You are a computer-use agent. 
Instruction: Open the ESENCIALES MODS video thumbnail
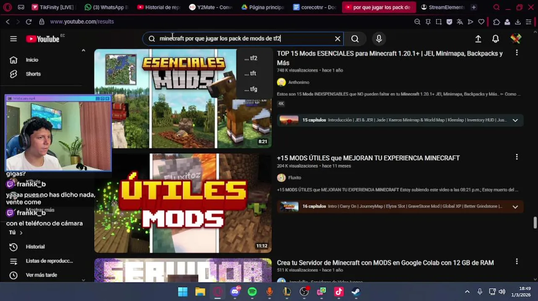(183, 99)
